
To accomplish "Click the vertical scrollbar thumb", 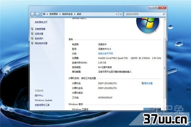I will tap(165, 68).
